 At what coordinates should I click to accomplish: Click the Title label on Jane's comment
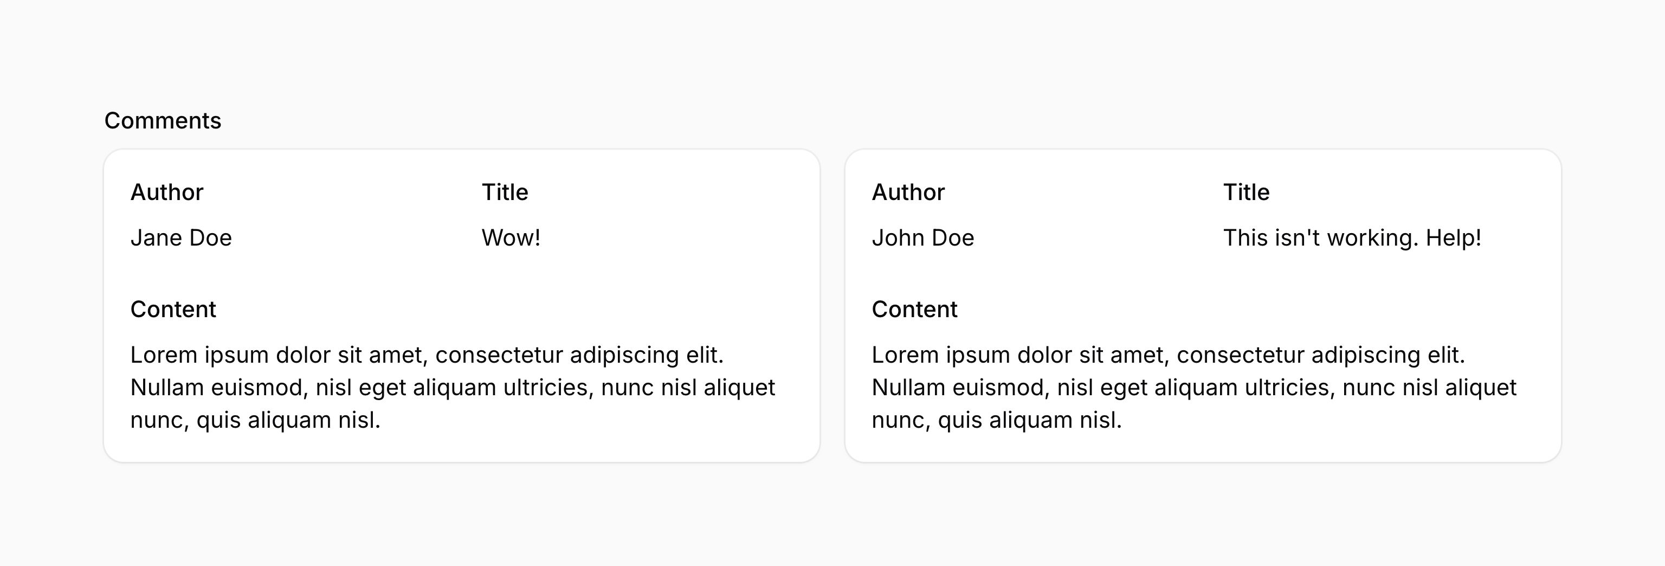[x=505, y=191]
